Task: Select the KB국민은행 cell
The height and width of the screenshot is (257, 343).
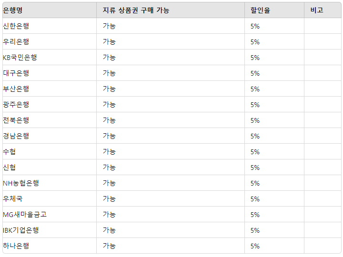Action: 20,58
